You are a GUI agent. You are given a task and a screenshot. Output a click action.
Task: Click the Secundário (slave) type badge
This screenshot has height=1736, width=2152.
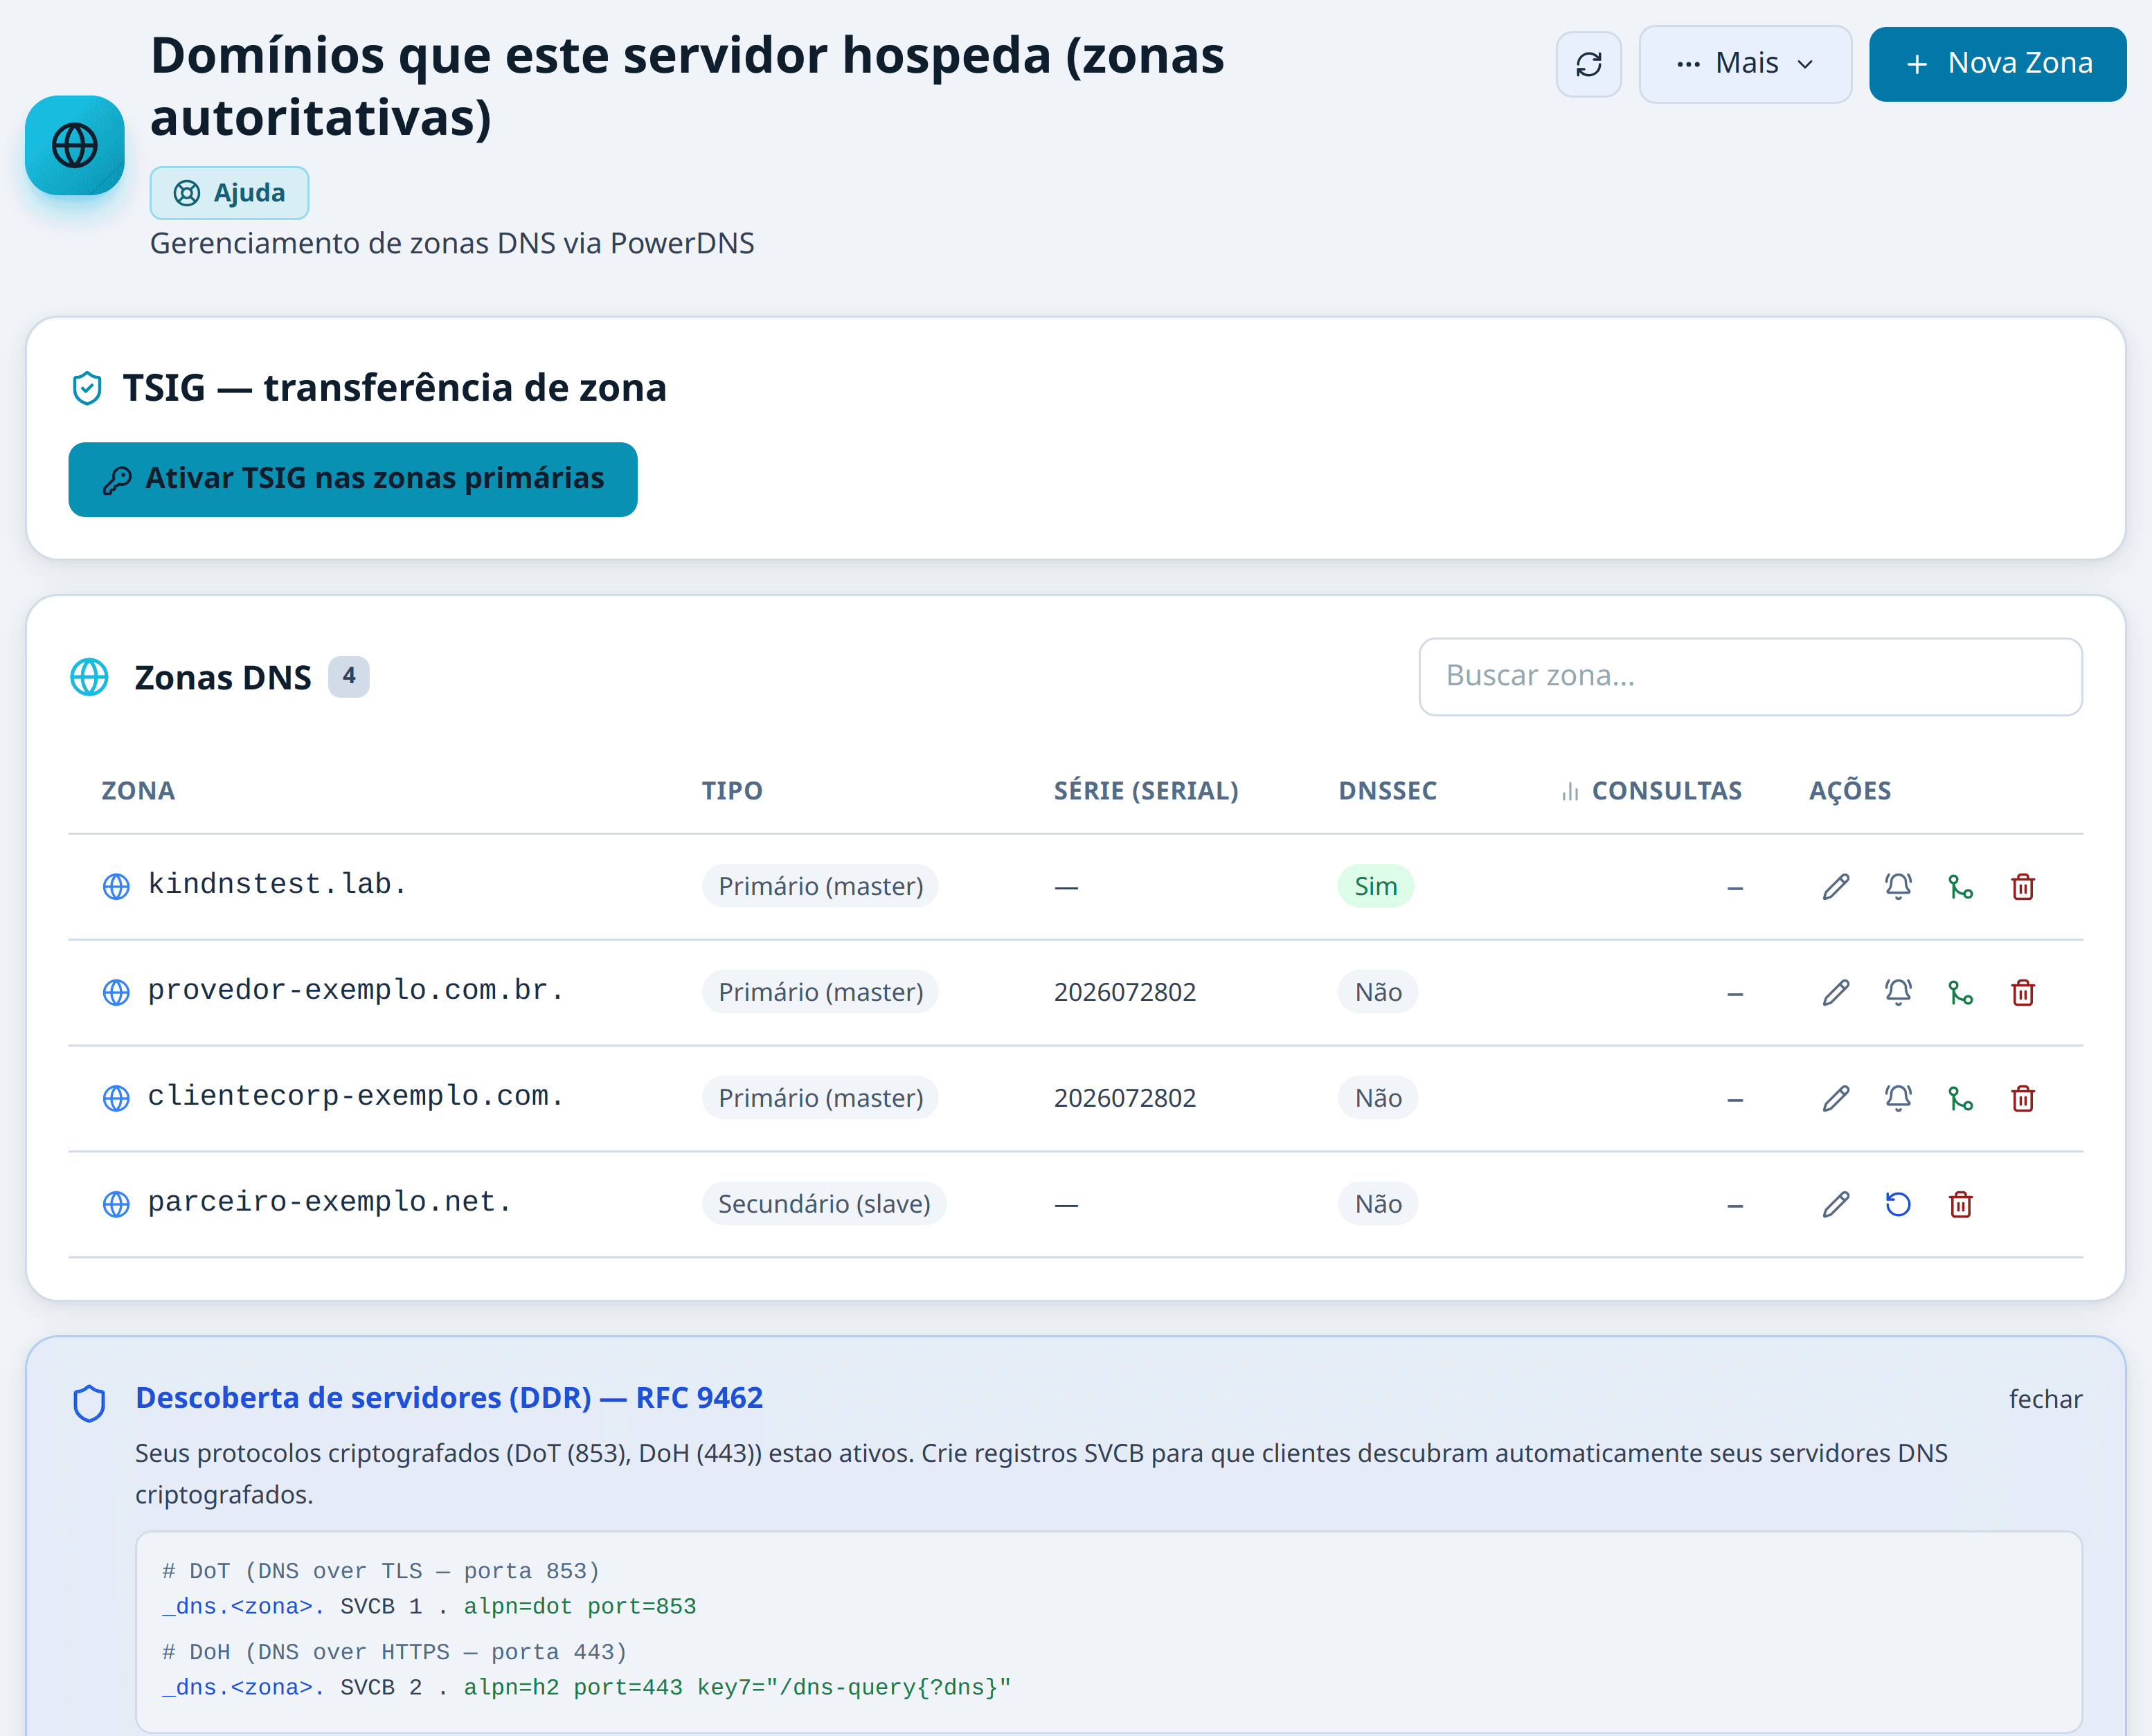point(825,1204)
